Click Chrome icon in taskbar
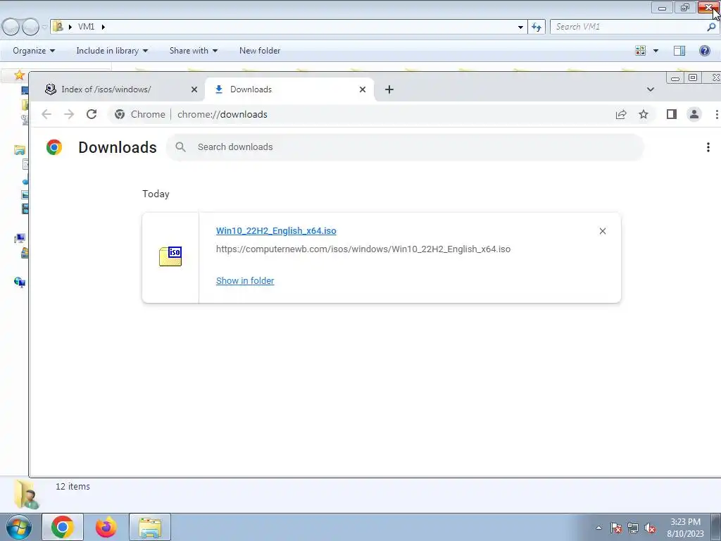 [x=63, y=527]
